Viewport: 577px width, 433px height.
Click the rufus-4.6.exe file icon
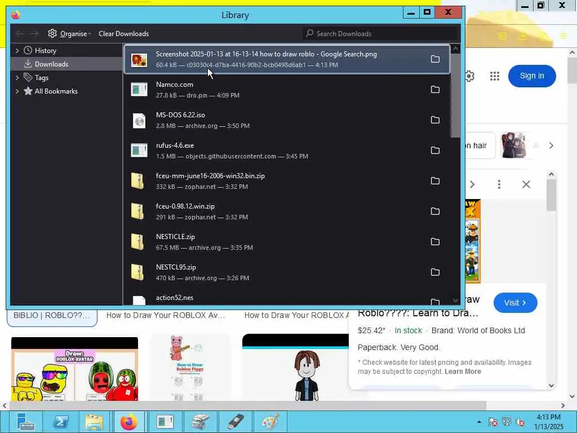click(x=139, y=151)
